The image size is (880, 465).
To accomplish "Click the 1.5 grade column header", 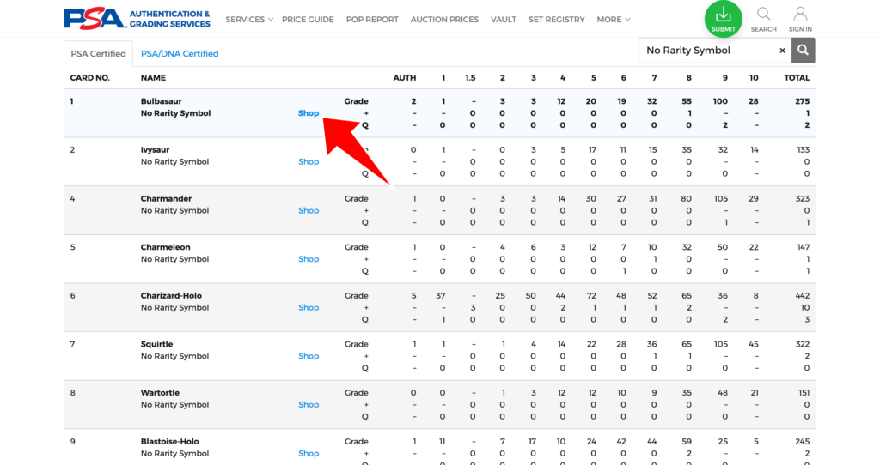I will tap(470, 78).
